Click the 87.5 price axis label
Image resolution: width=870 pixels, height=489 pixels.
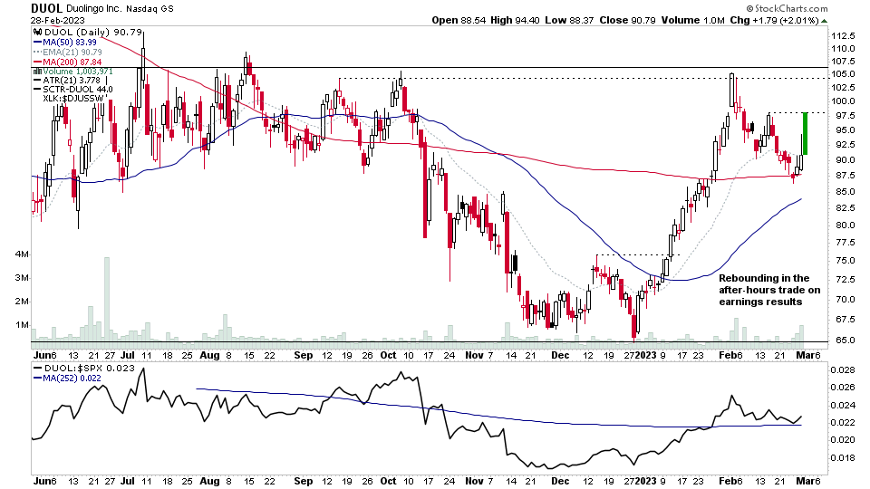click(x=845, y=175)
